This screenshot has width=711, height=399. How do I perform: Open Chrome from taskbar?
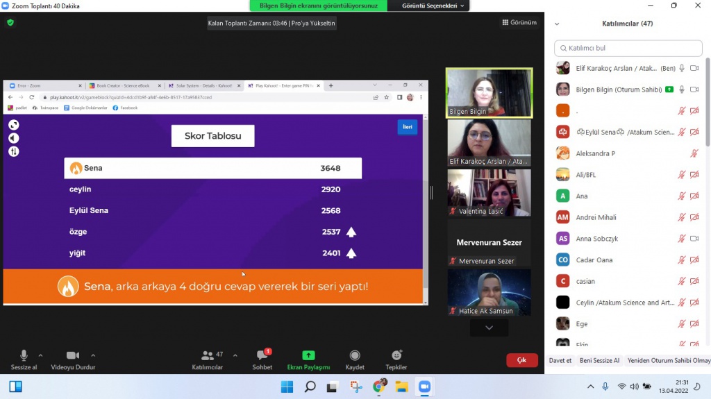(x=379, y=387)
